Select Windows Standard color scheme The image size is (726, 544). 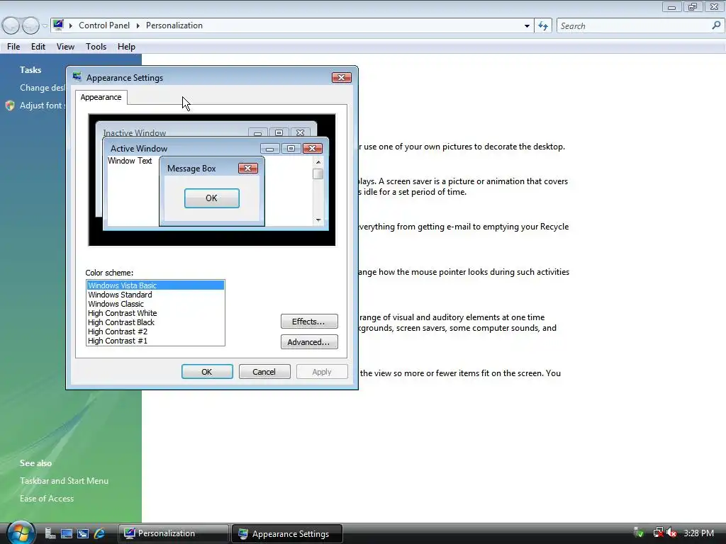(155, 295)
